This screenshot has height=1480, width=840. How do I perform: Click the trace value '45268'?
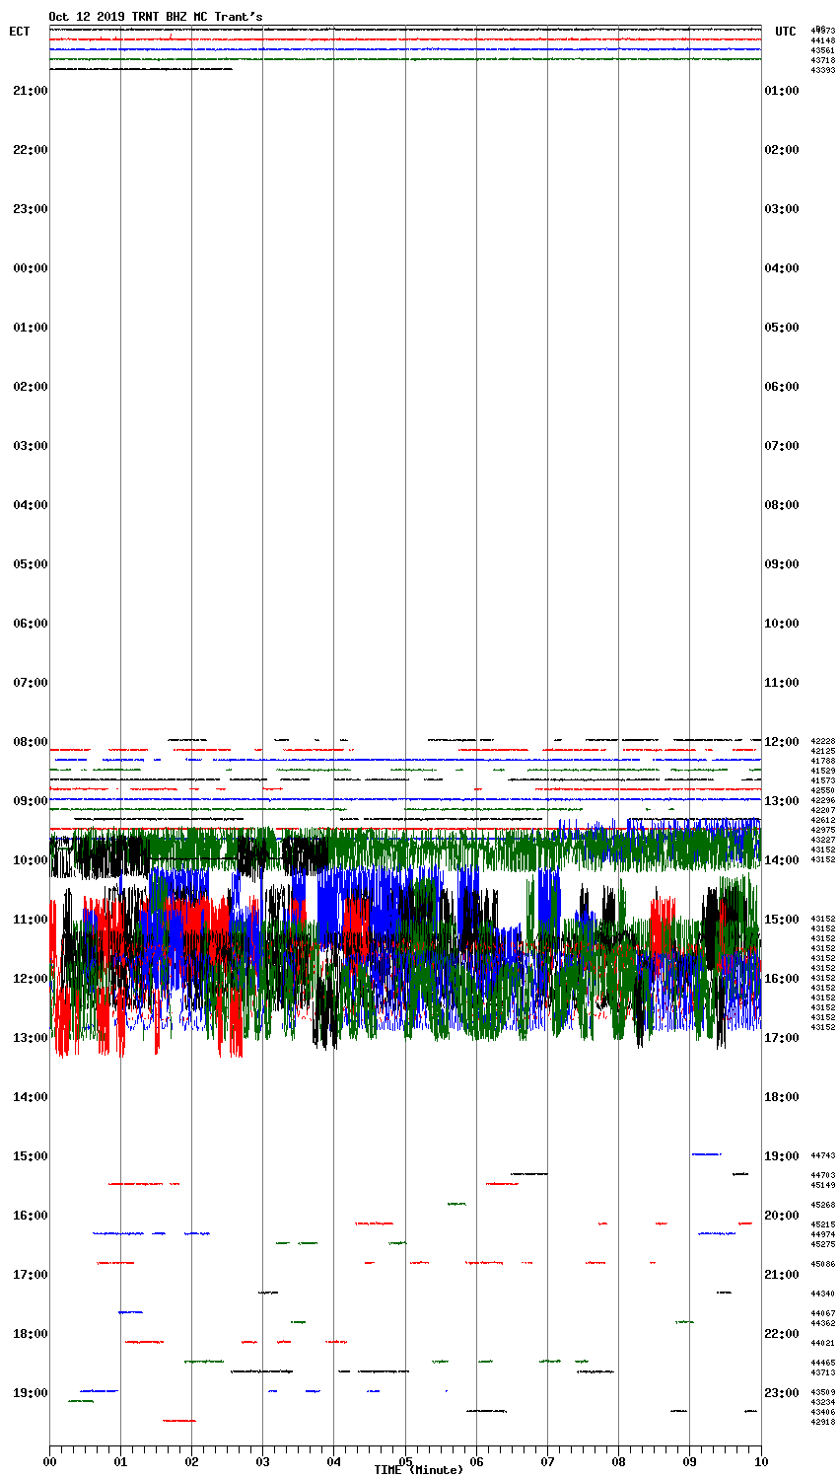click(x=823, y=1205)
